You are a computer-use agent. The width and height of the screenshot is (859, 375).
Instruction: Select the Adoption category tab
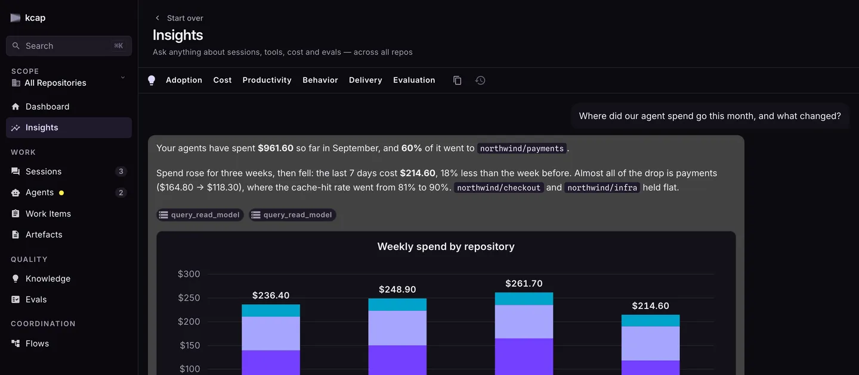click(184, 80)
